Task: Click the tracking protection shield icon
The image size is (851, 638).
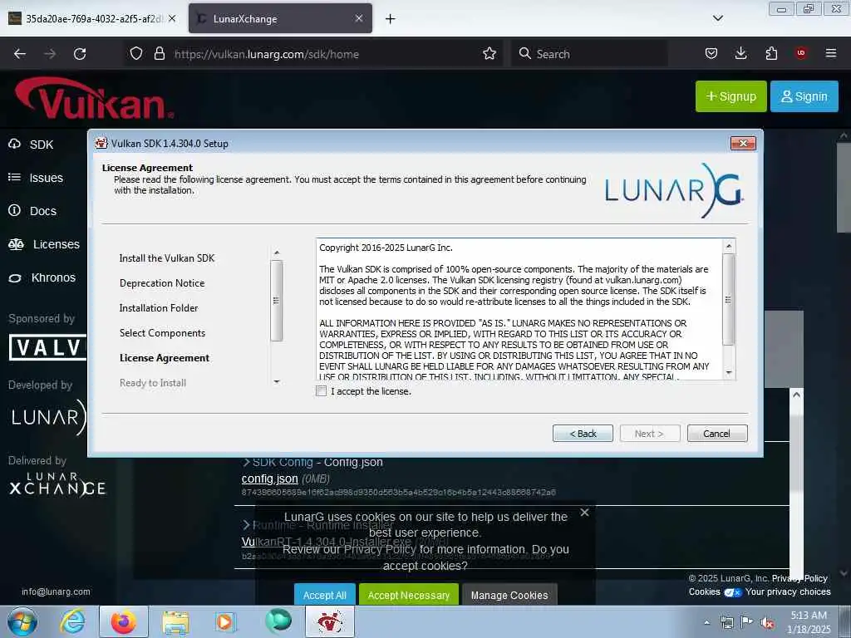Action: click(x=136, y=54)
